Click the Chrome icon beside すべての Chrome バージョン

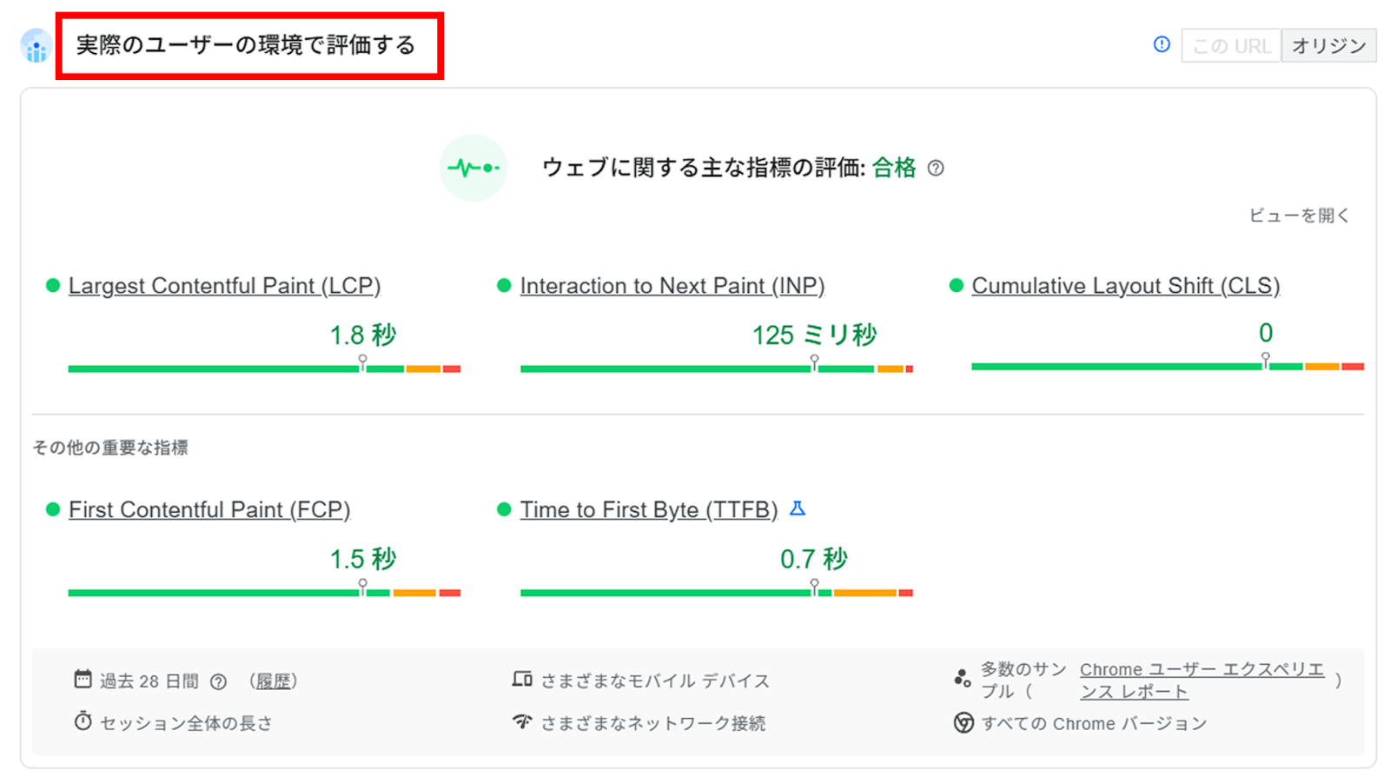pyautogui.click(x=963, y=723)
